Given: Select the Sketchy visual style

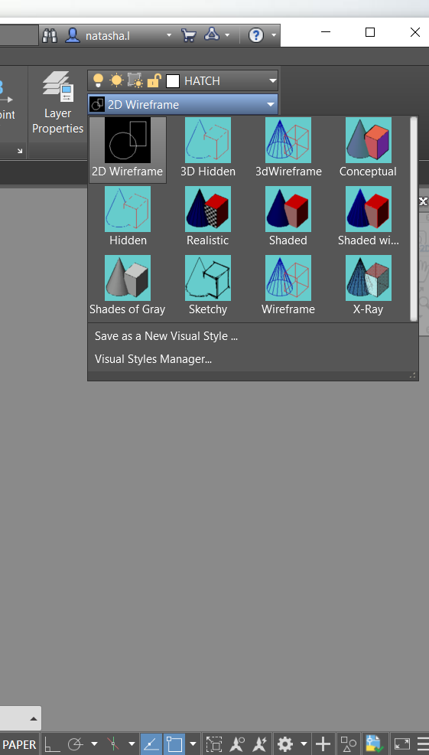Looking at the screenshot, I should [x=208, y=286].
